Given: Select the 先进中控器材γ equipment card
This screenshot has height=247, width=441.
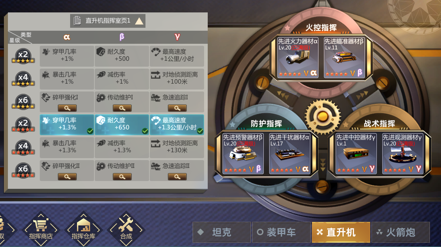Looking at the screenshot, I should pos(356,153).
